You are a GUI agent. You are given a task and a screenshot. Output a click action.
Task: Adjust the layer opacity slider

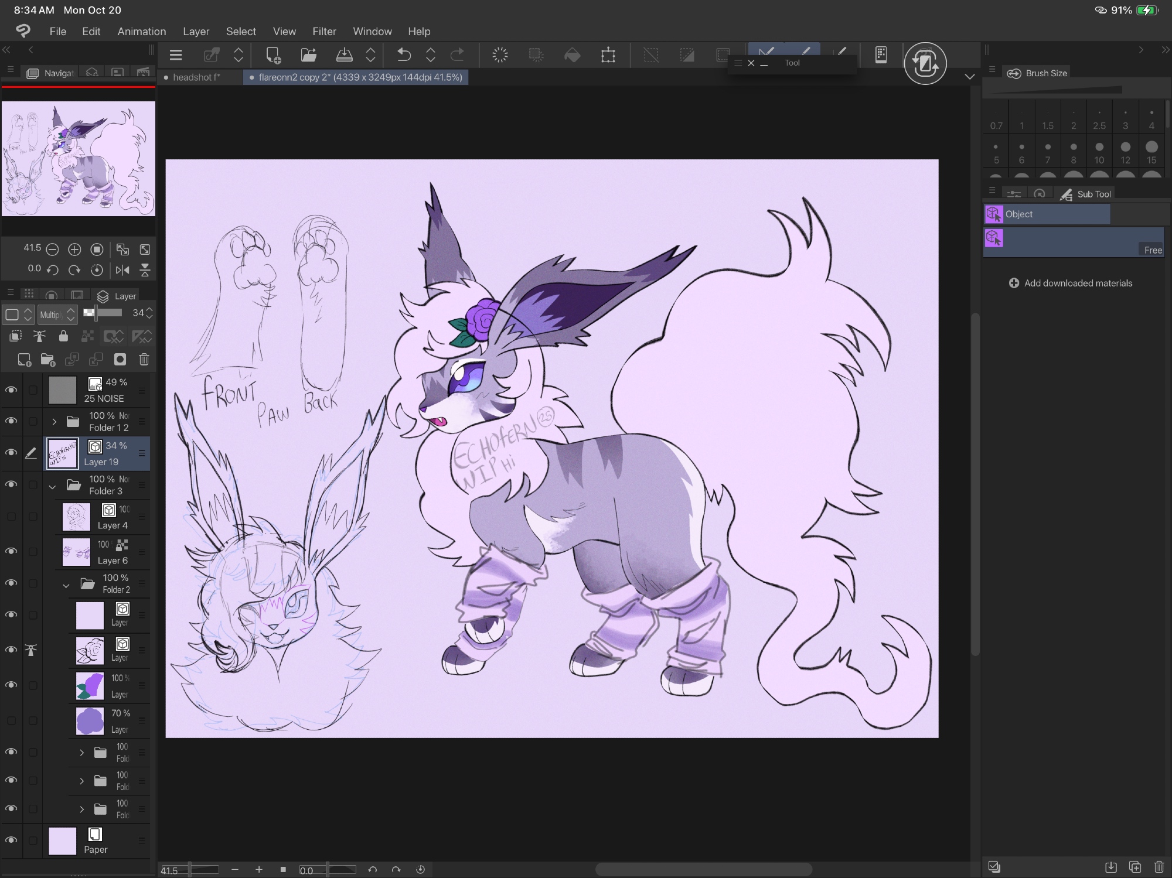pos(103,313)
